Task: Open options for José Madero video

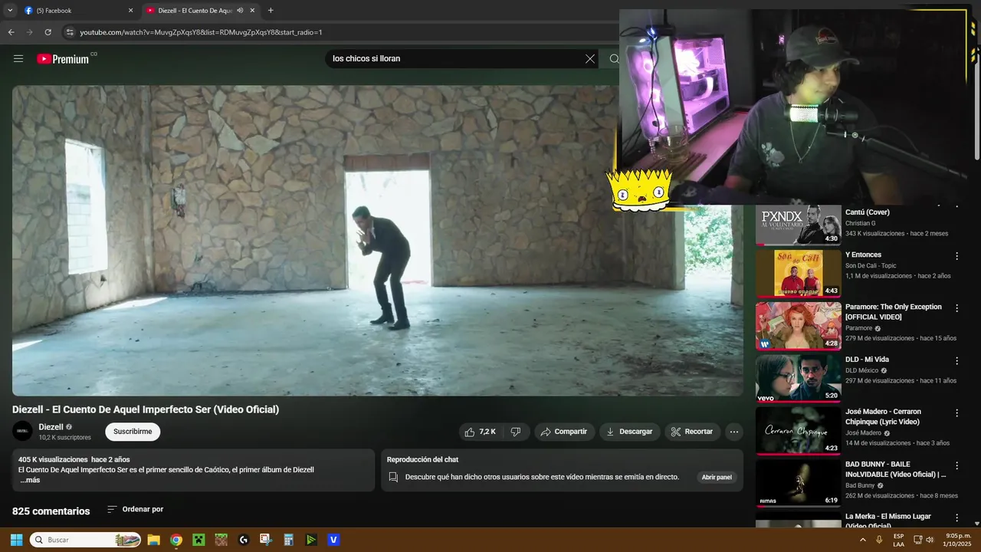Action: coord(956,412)
